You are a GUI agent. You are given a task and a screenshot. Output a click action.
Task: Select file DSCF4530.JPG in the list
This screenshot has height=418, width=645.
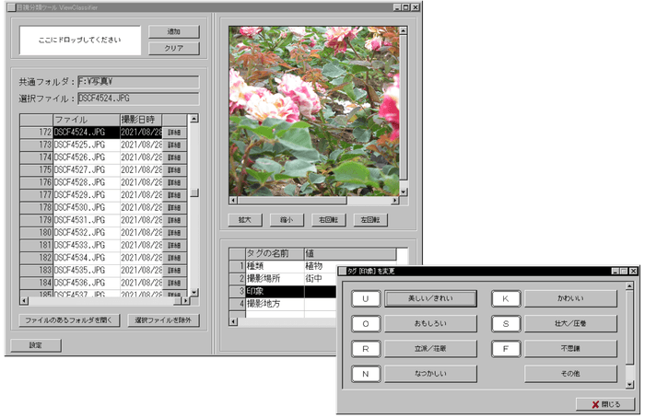point(87,207)
